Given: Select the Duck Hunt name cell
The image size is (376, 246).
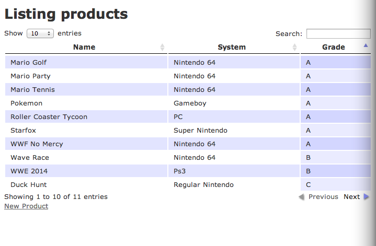Looking at the screenshot, I should pyautogui.click(x=86, y=185).
